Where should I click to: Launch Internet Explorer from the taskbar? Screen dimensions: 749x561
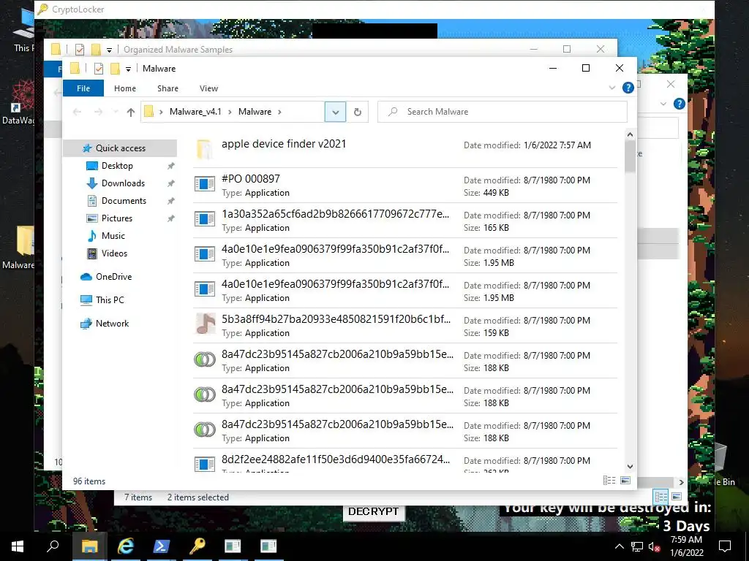point(125,546)
